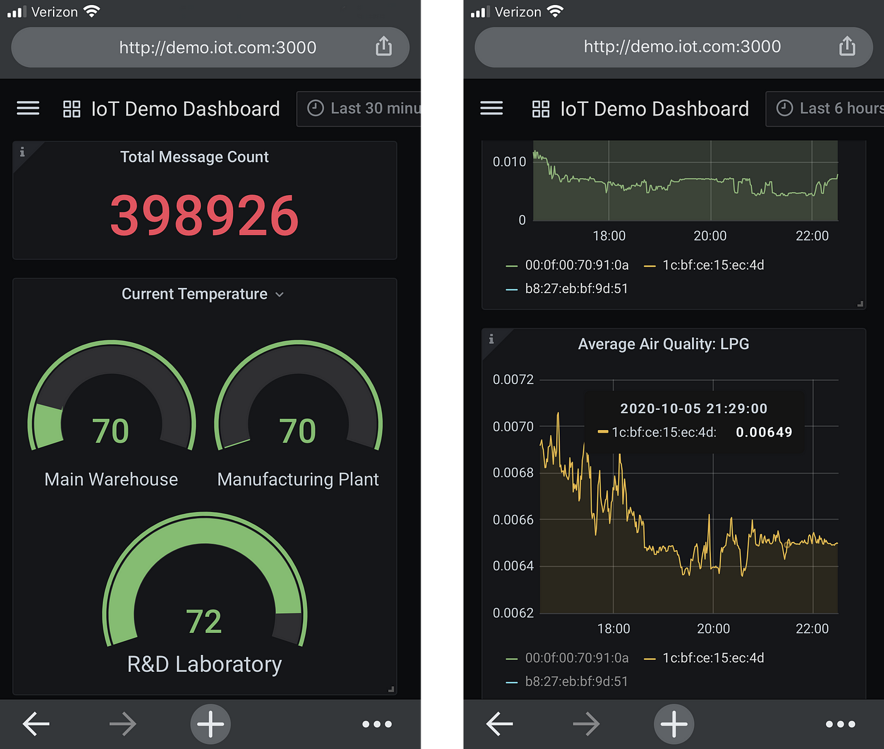Tap the left phone URL address field
This screenshot has height=749, width=884.
pos(210,47)
